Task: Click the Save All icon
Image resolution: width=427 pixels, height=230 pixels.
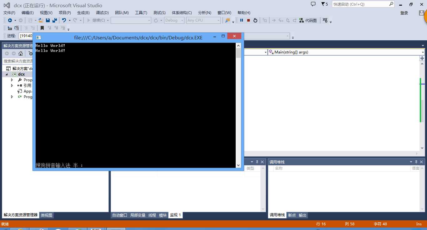Action: pos(55,20)
